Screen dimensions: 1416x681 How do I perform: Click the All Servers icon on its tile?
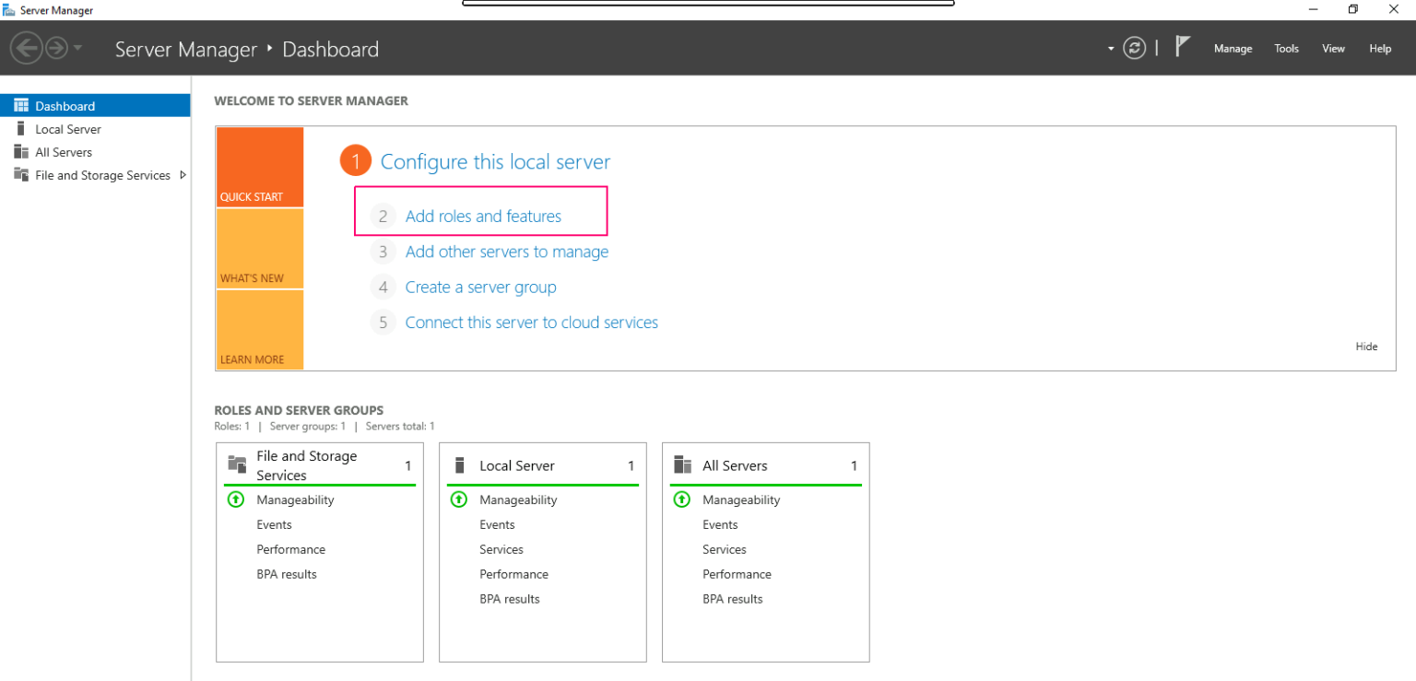[682, 464]
